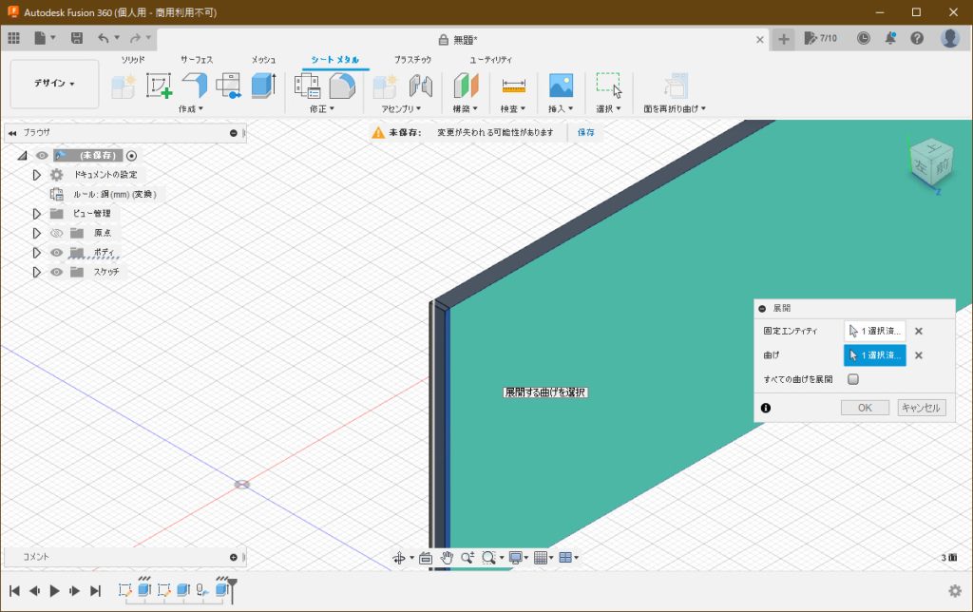Select the Create Sketch tool
Screen dimensions: 973x612
point(159,86)
